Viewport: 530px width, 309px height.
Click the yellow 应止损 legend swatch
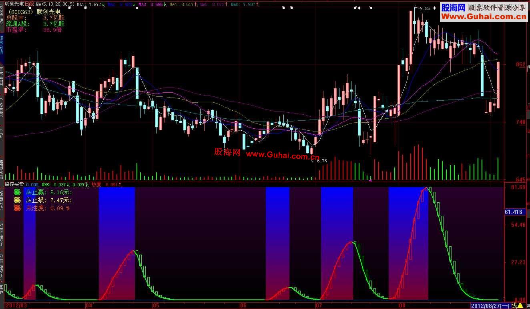point(17,200)
